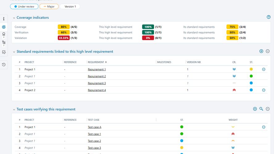Screen dimensions: 274x154
Task: Sort by the Requirement column header
Action: pos(96,62)
